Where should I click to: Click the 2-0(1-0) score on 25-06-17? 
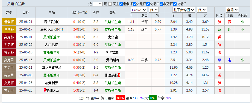tap(79, 29)
